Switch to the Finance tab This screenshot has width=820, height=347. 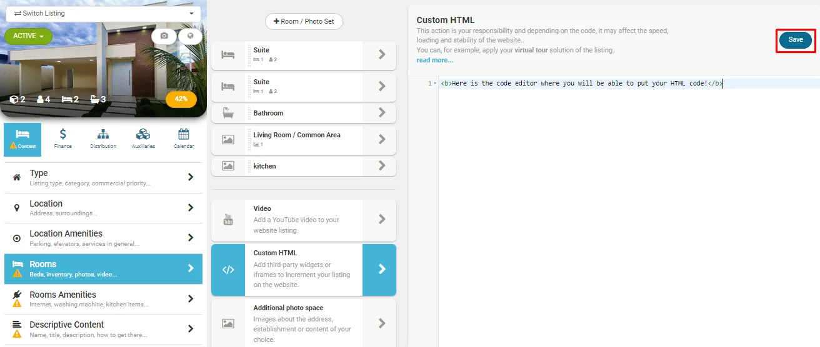tap(63, 139)
